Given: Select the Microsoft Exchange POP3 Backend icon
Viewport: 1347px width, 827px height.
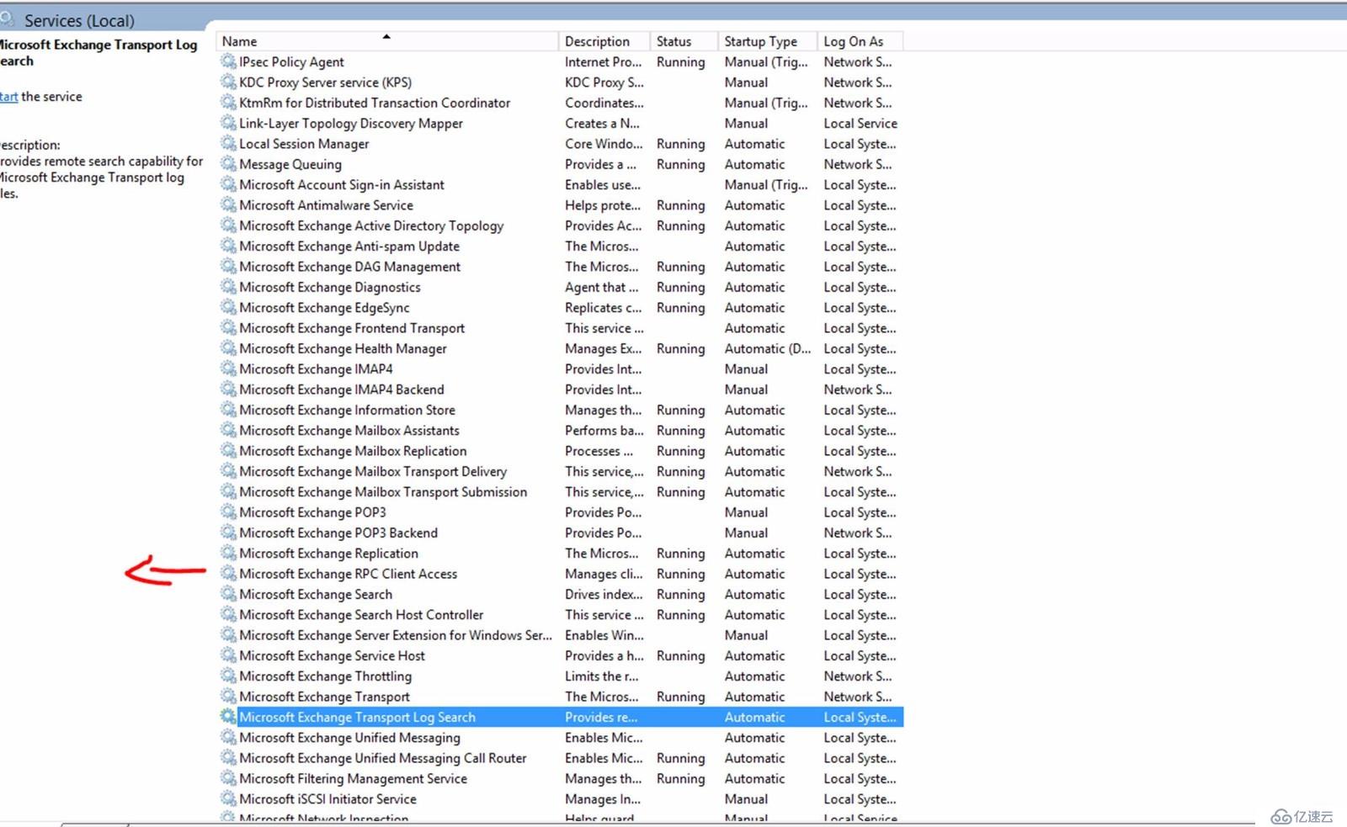Looking at the screenshot, I should coord(228,532).
